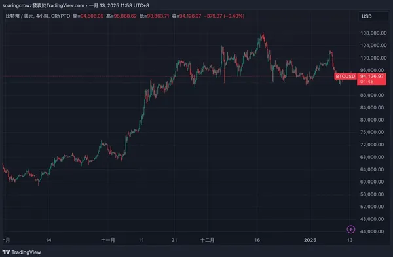Image resolution: width=393 pixels, height=257 pixels.
Task: Click the 11 date axis label
Action: pos(141,240)
